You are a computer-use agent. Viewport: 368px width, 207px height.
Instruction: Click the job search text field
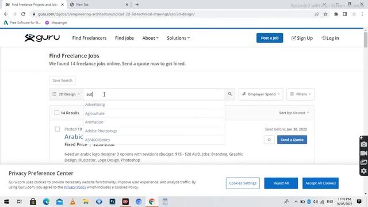(x=154, y=94)
